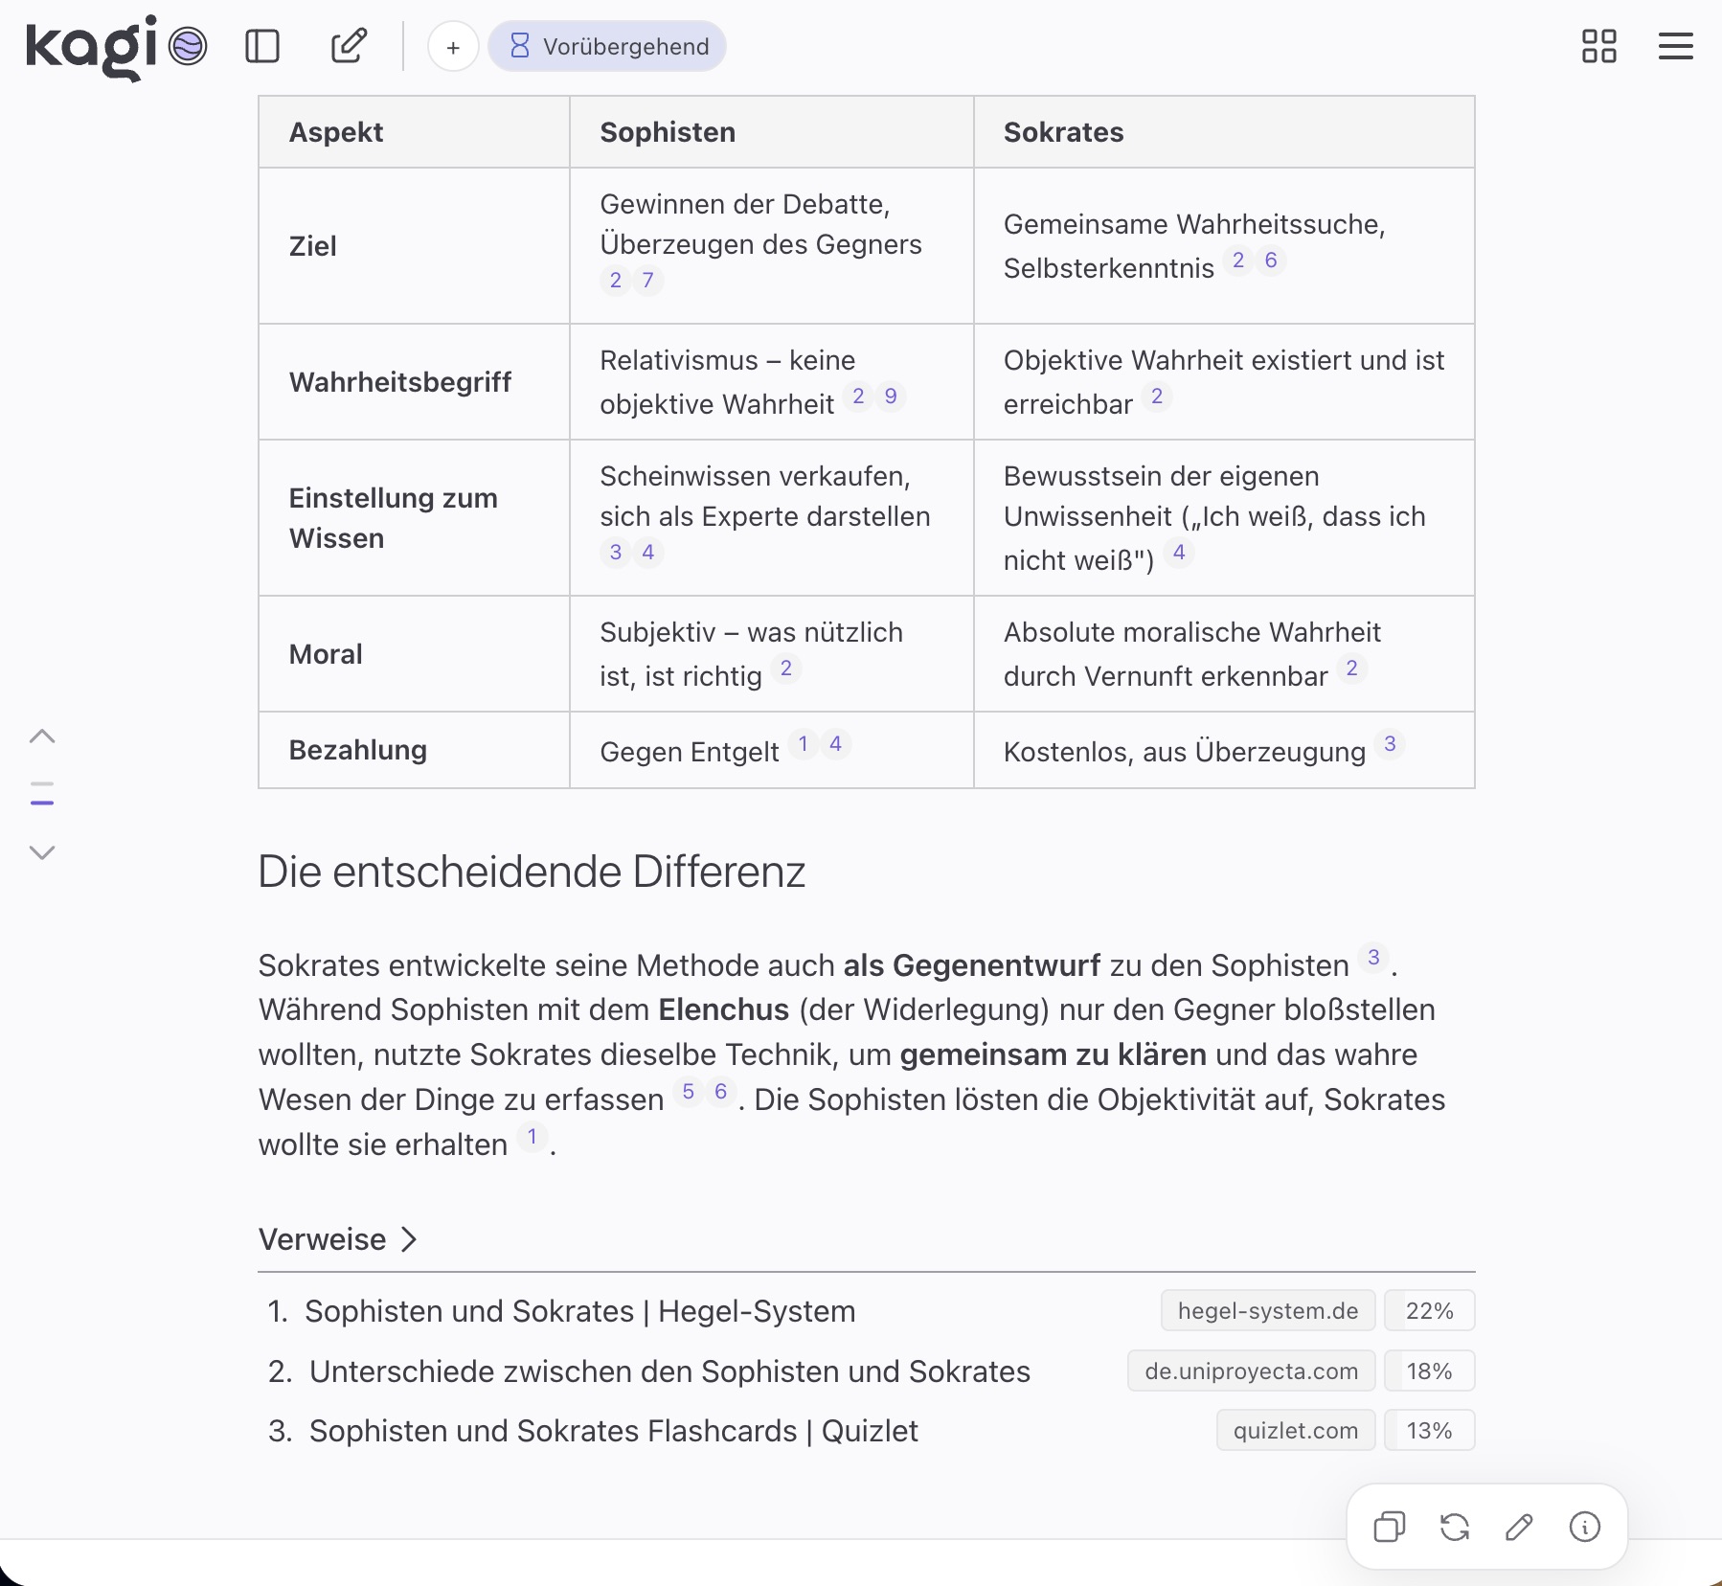Toggle the sidebar panel icon
This screenshot has width=1722, height=1586.
[x=261, y=46]
